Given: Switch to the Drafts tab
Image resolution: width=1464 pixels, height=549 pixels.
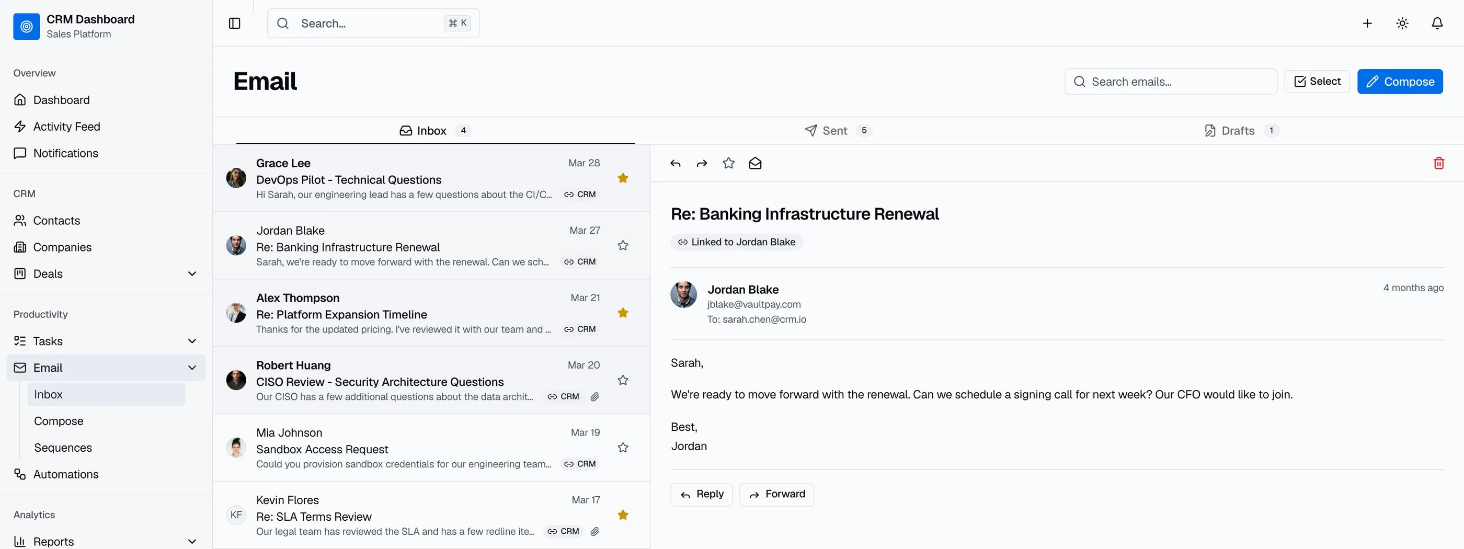Looking at the screenshot, I should [x=1242, y=131].
